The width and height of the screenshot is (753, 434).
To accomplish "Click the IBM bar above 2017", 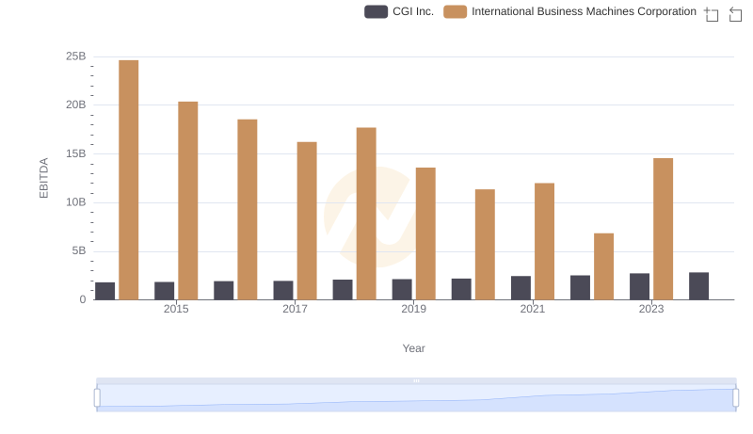I will (x=307, y=221).
